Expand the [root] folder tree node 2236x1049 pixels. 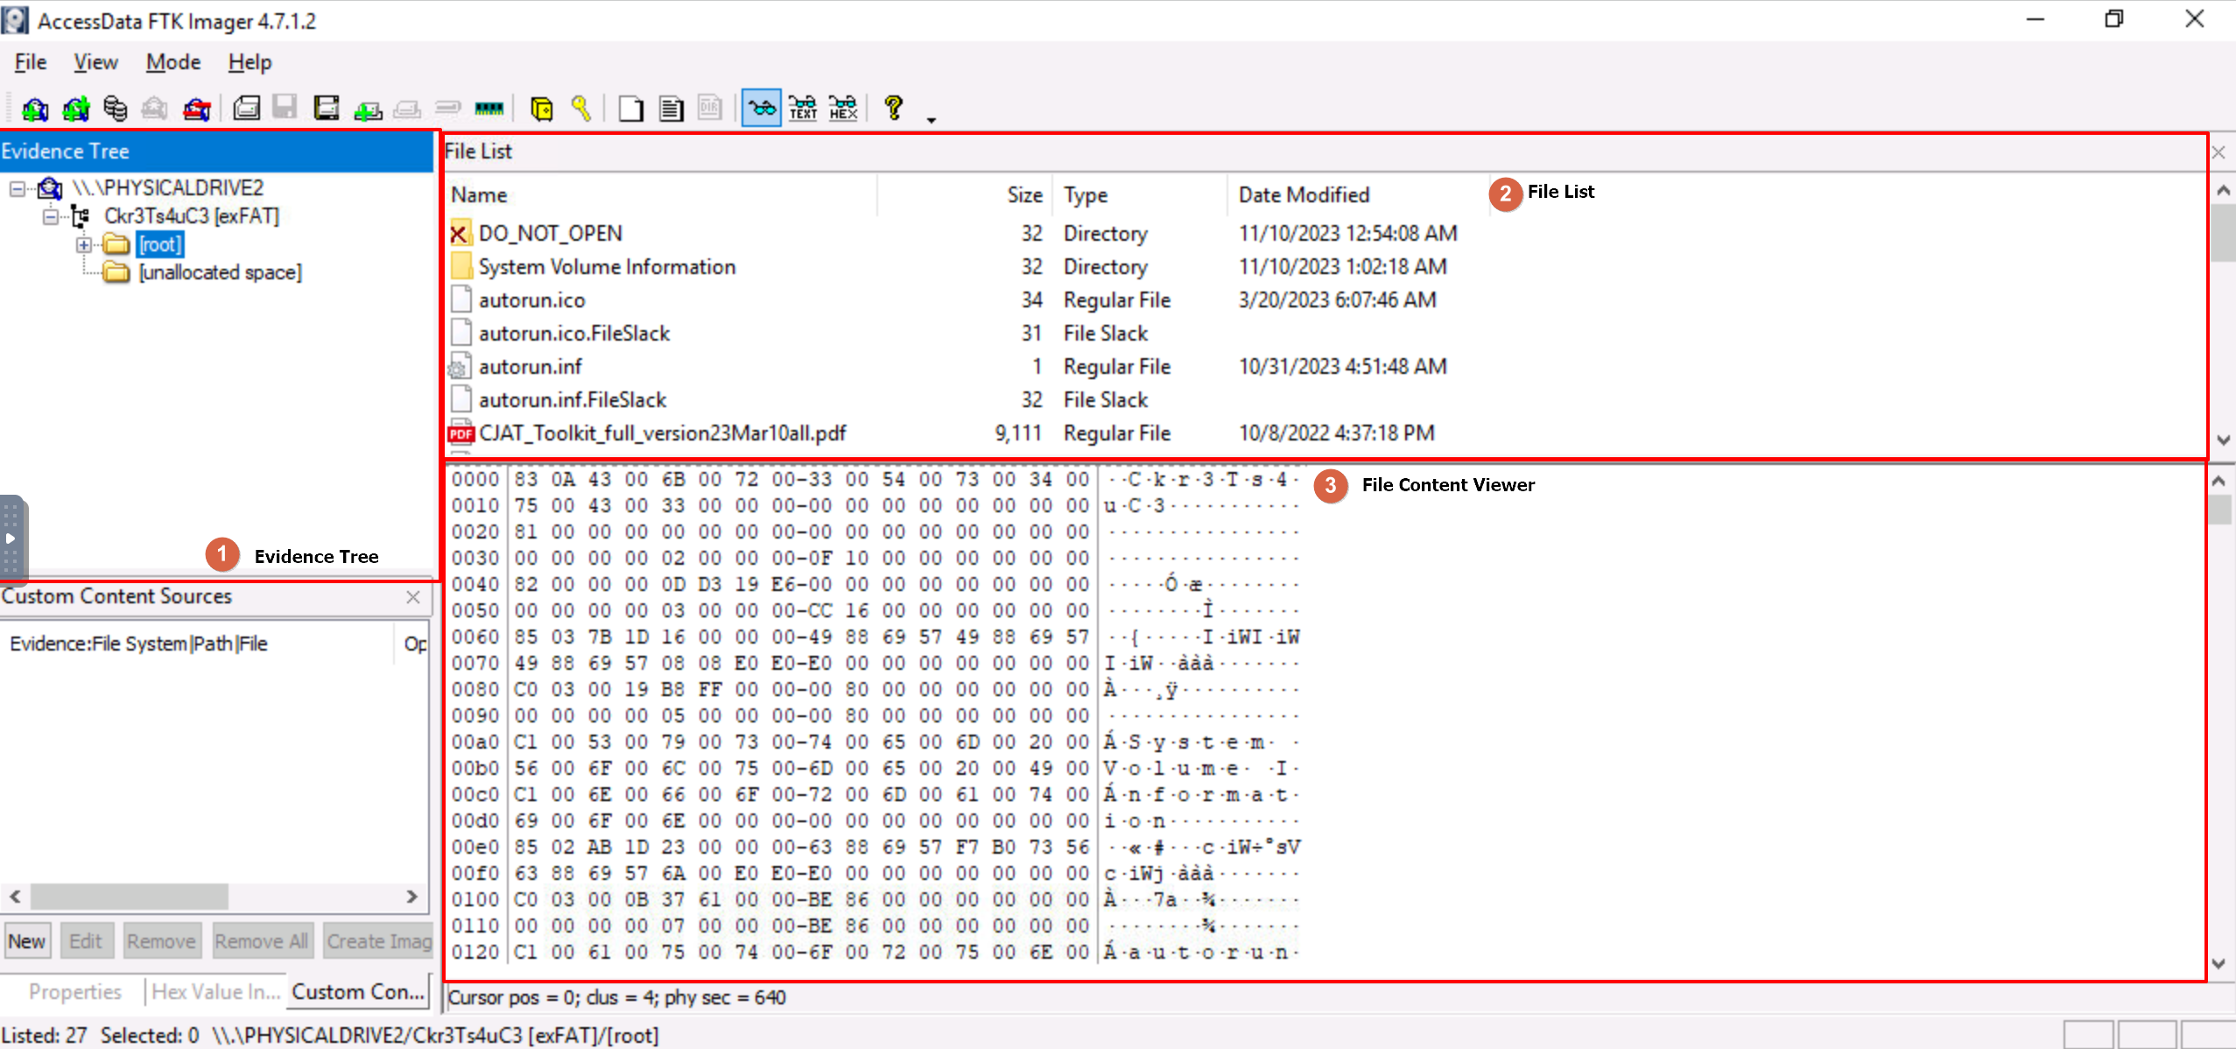(84, 244)
